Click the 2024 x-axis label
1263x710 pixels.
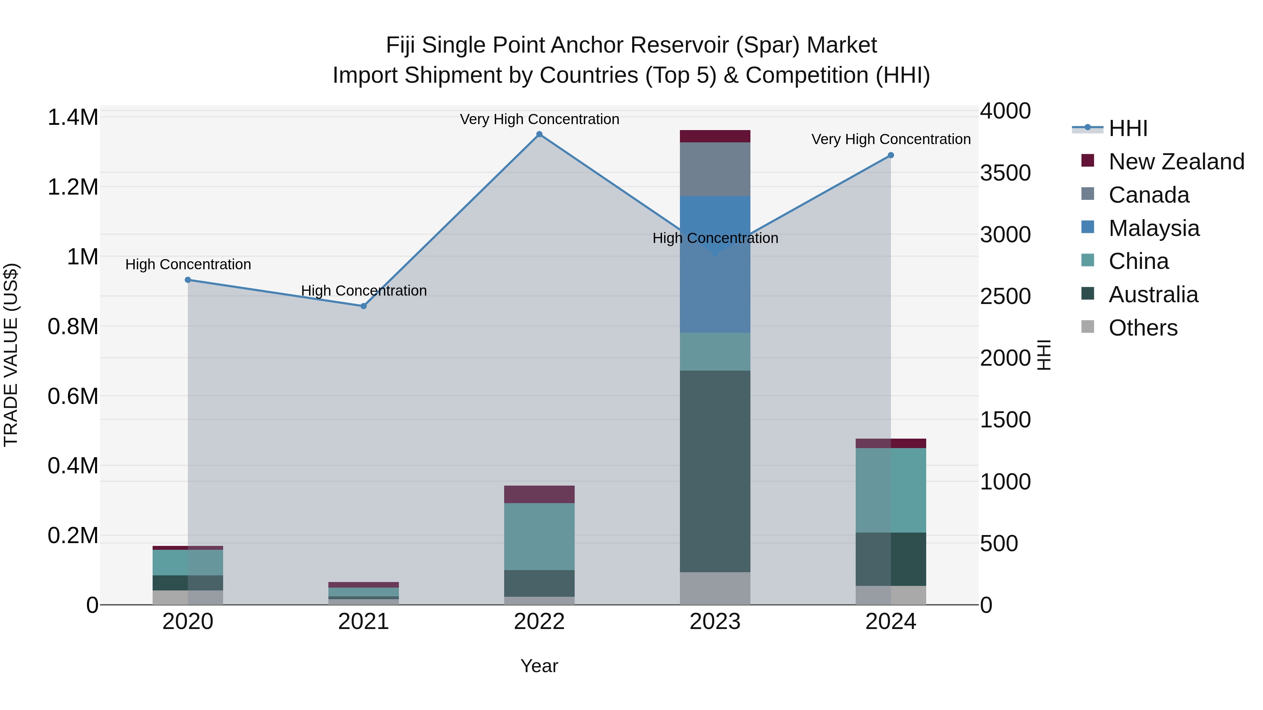[891, 622]
